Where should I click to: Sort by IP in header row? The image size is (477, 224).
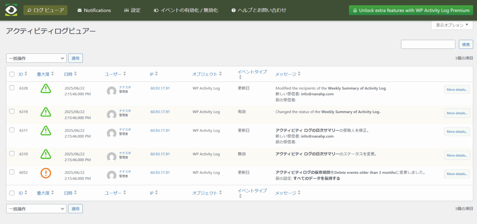154,74
